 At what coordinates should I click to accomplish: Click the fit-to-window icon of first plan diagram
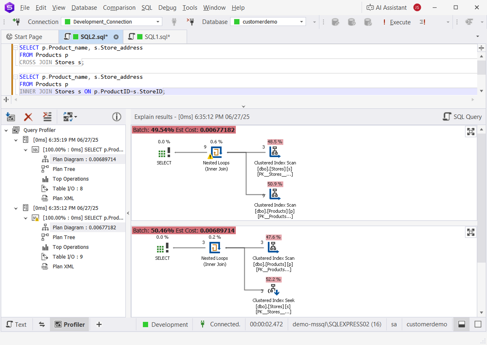click(471, 132)
